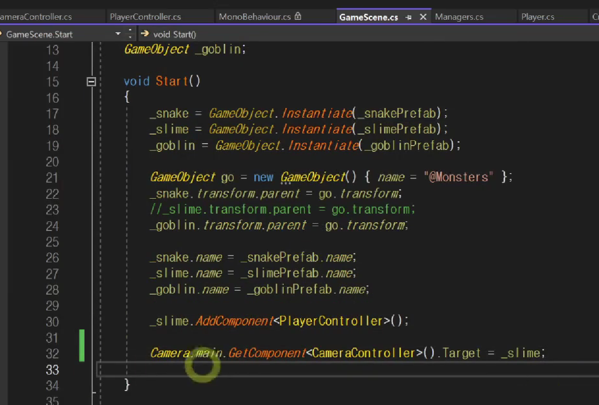Toggle pin on the GameScene.cs tab
The image size is (599, 405).
tap(408, 17)
